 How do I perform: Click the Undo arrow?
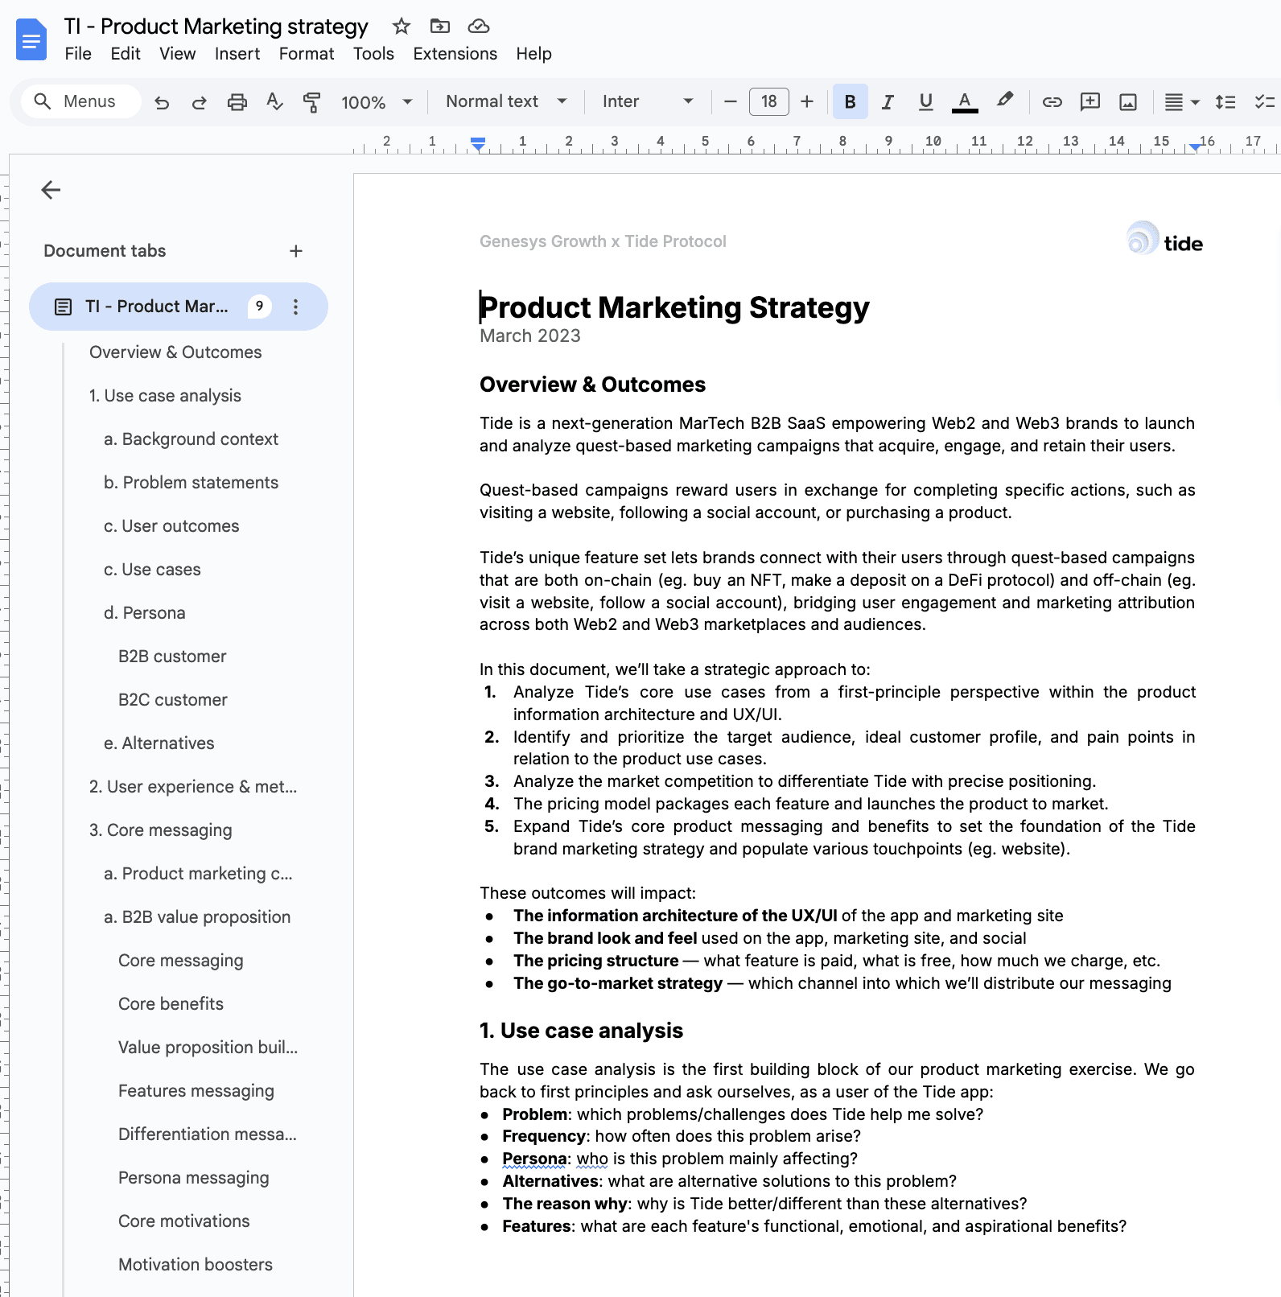pyautogui.click(x=162, y=102)
